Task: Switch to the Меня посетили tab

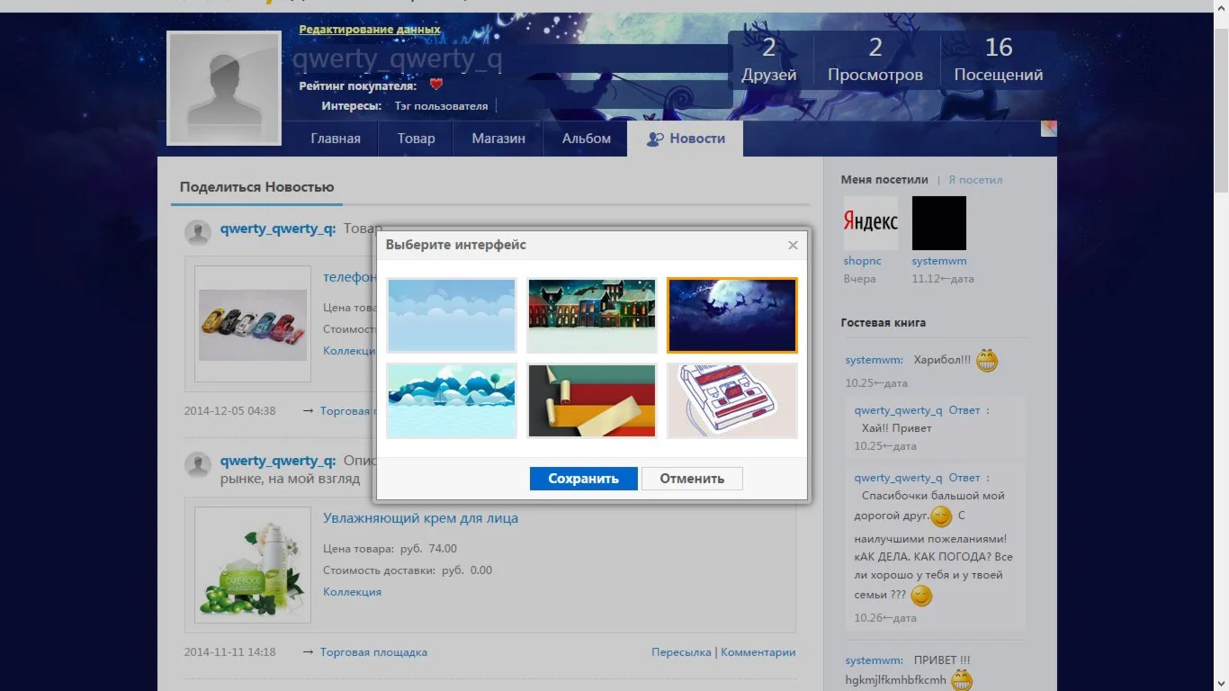Action: pos(884,180)
